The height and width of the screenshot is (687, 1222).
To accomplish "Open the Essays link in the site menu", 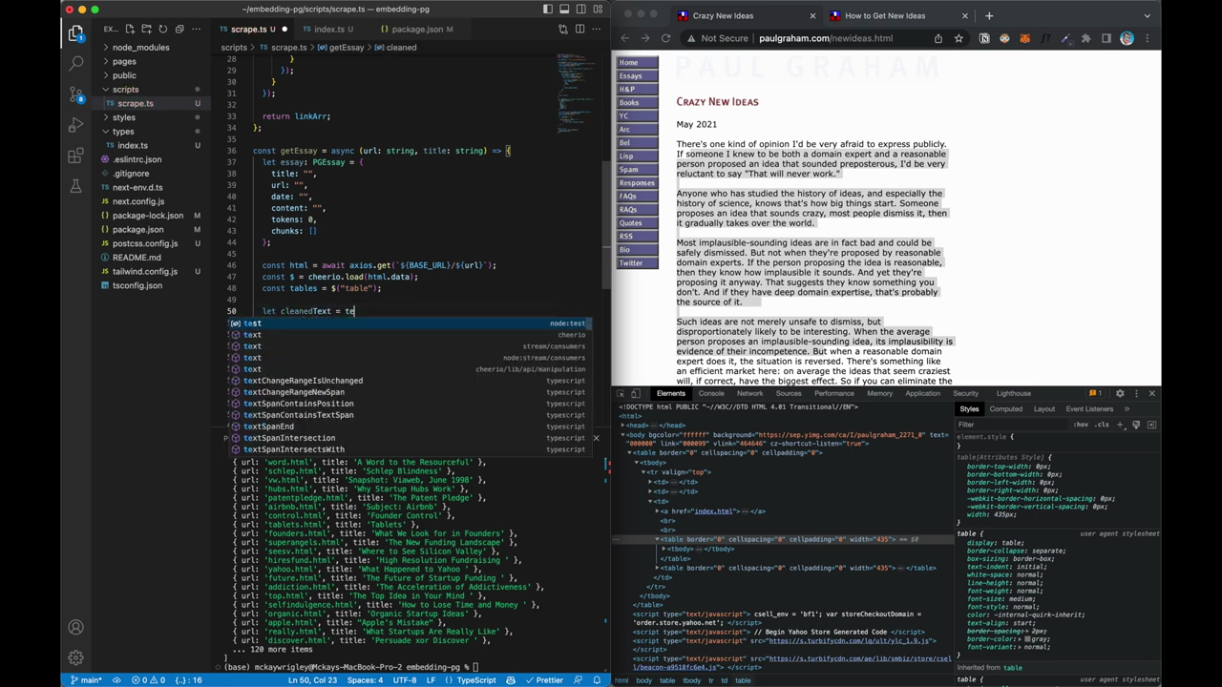I will pos(637,75).
